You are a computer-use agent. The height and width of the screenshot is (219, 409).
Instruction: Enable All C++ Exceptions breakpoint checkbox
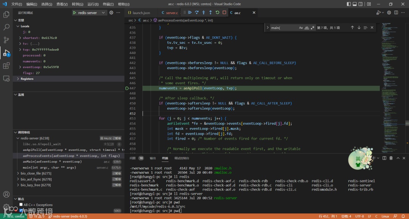(x=21, y=205)
